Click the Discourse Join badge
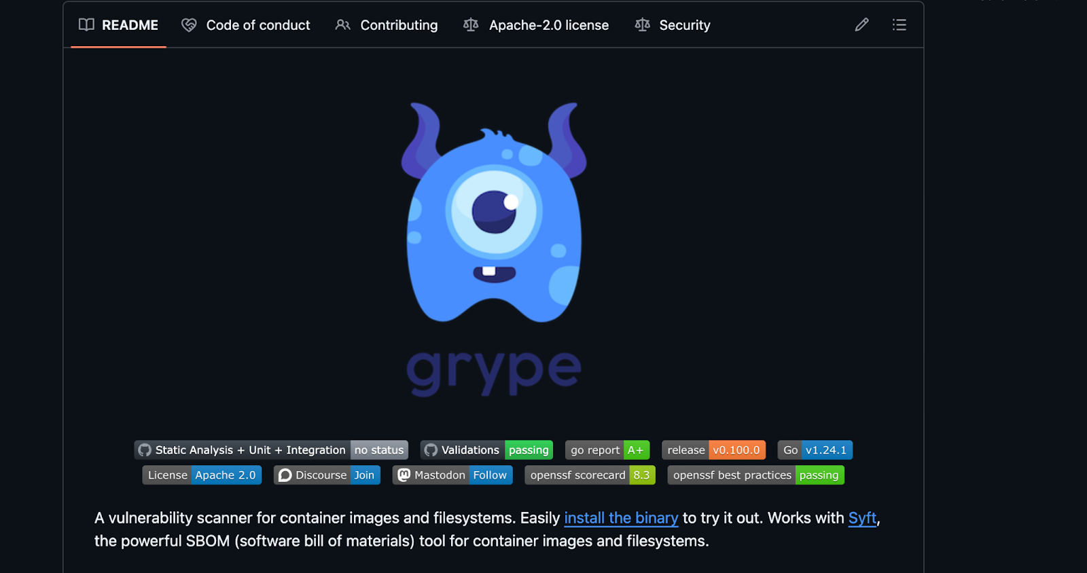The height and width of the screenshot is (573, 1087). [327, 475]
